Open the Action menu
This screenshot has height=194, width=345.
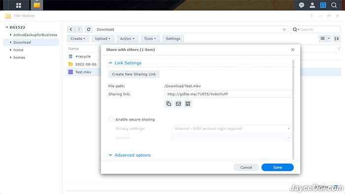point(127,38)
